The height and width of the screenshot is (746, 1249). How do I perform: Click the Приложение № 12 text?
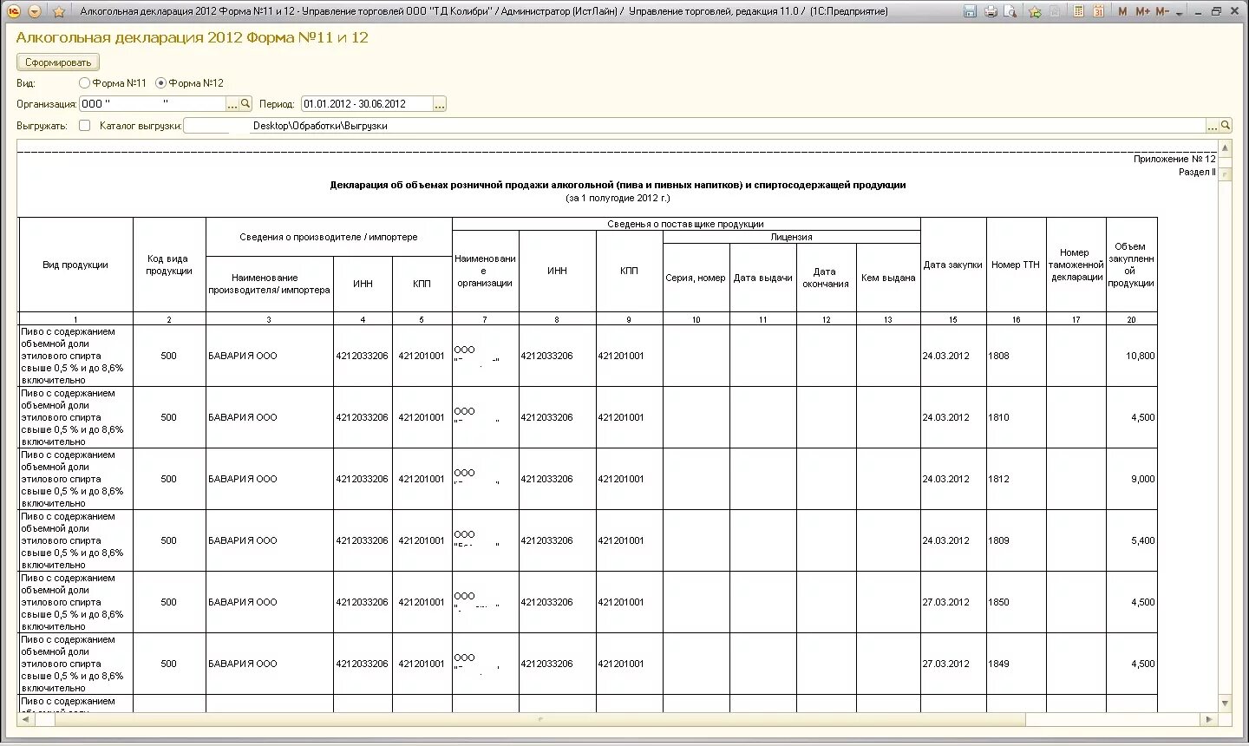[x=1174, y=159]
